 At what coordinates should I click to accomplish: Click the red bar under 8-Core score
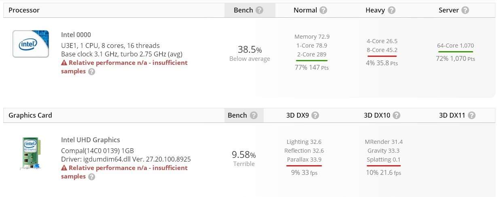382,56
